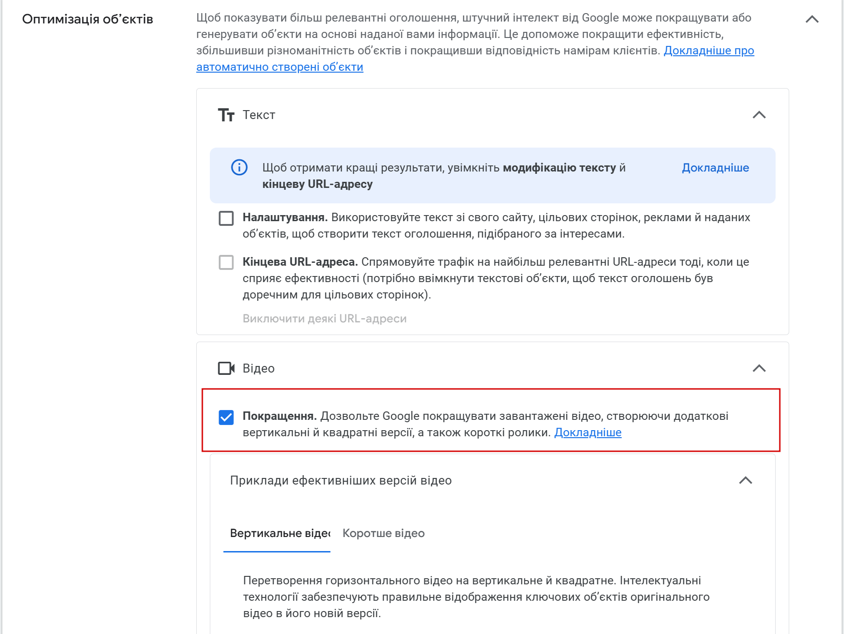844x634 pixels.
Task: Collapse Приклади ефективніших версій відео
Action: [x=746, y=480]
